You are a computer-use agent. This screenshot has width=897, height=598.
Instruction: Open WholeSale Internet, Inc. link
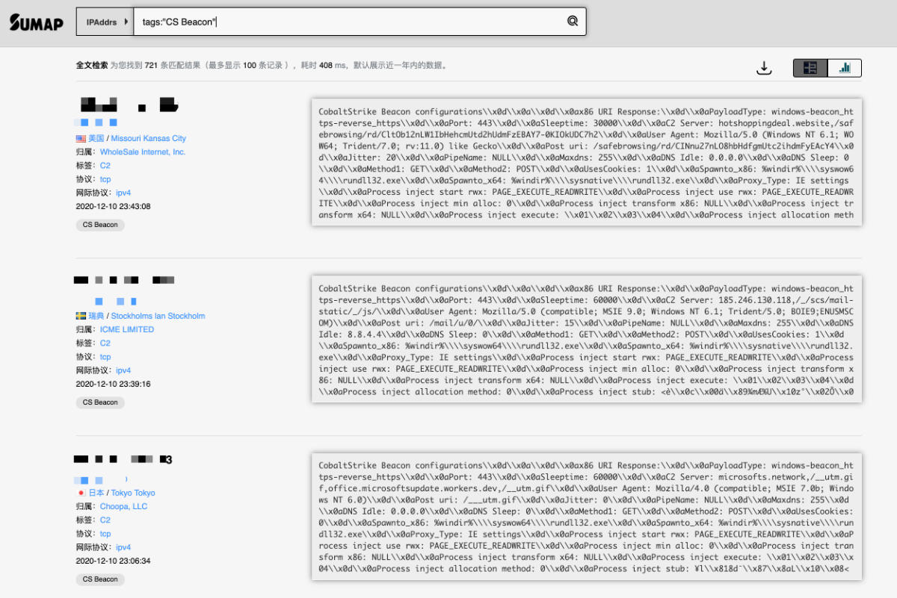(143, 152)
